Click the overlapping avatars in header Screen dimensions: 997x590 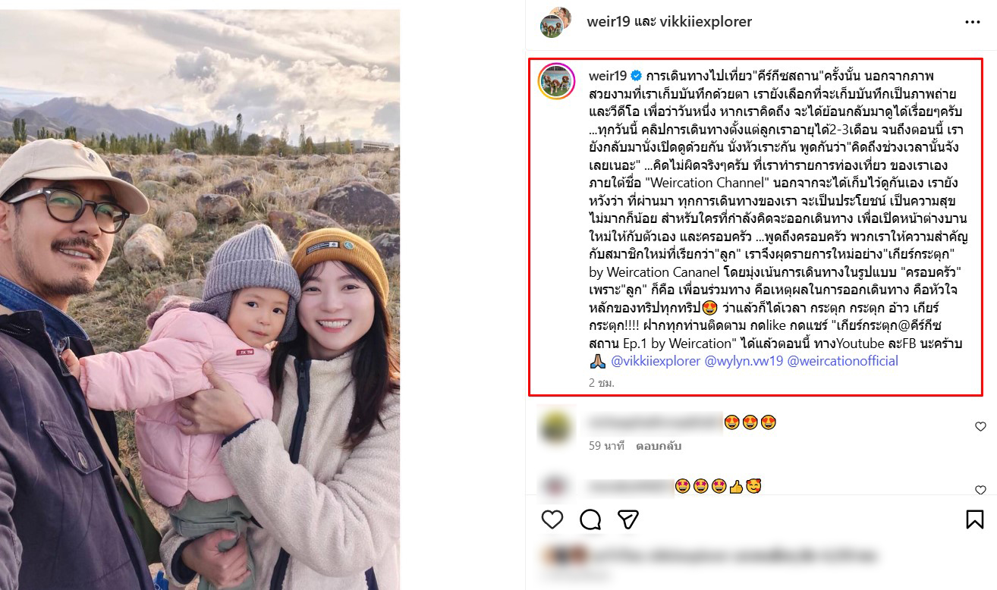point(555,21)
